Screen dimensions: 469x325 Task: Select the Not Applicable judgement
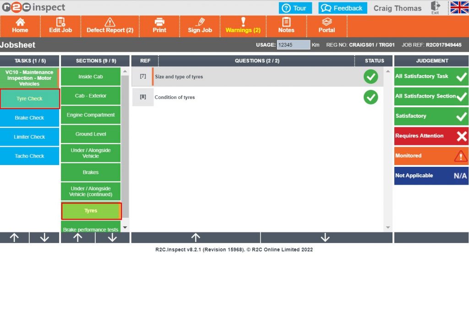[x=430, y=176]
